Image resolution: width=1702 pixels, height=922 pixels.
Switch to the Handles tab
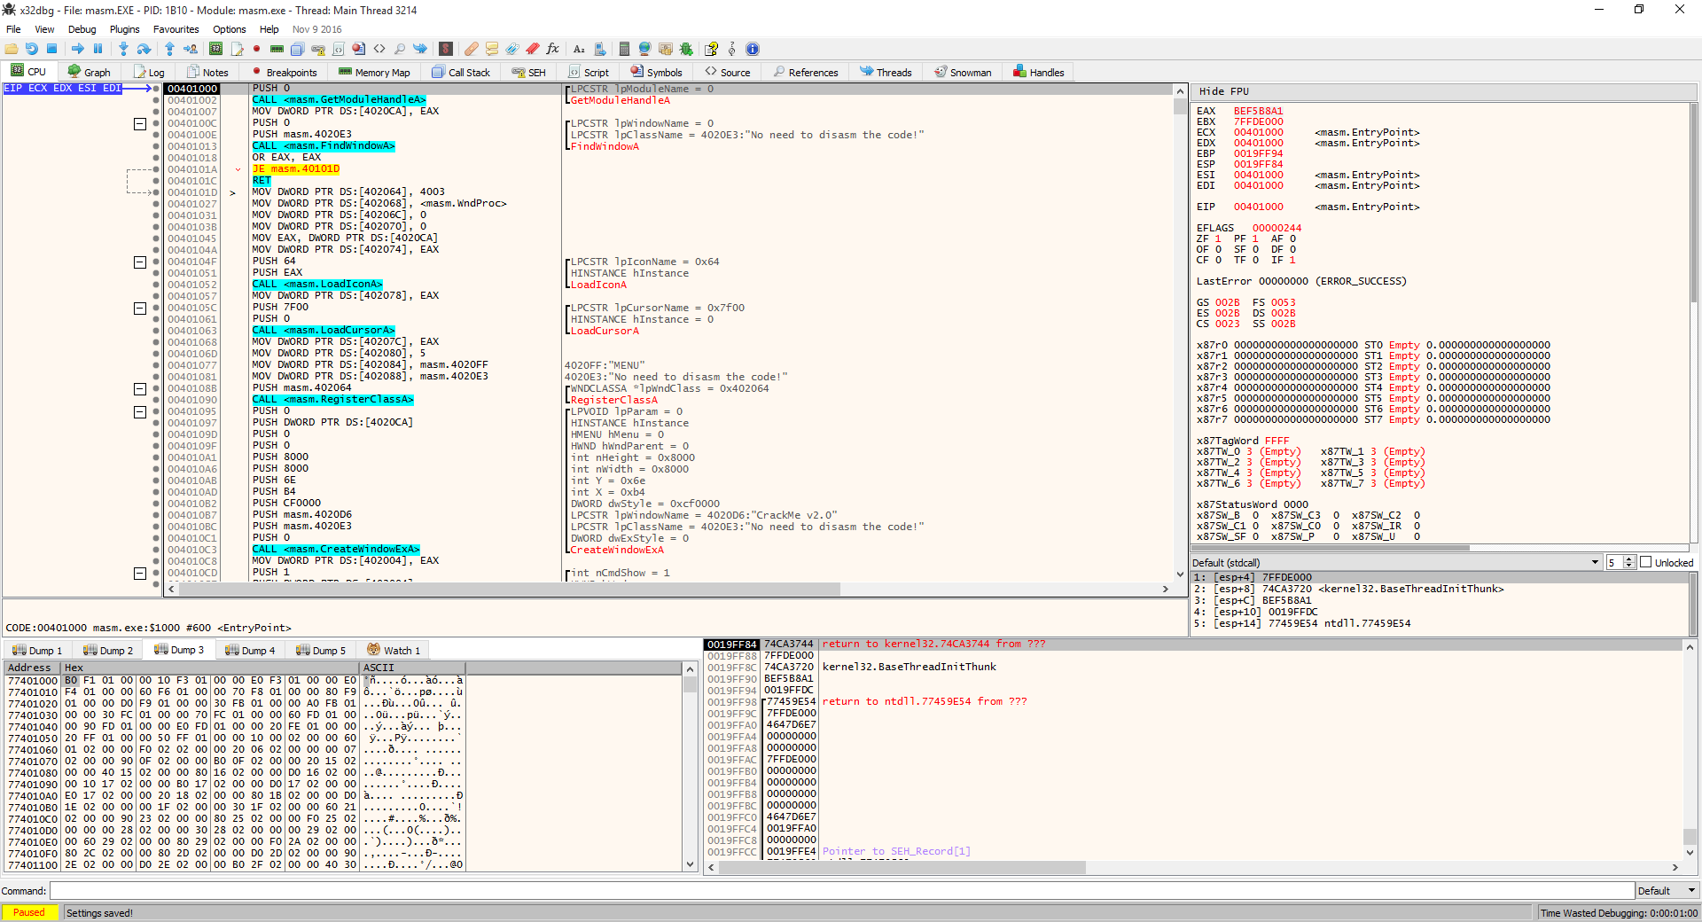(x=1039, y=73)
